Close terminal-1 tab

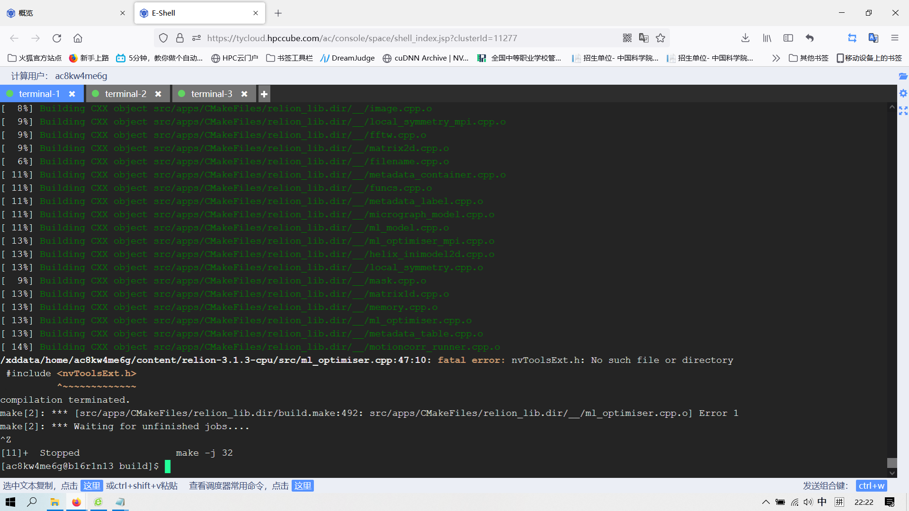coord(72,94)
